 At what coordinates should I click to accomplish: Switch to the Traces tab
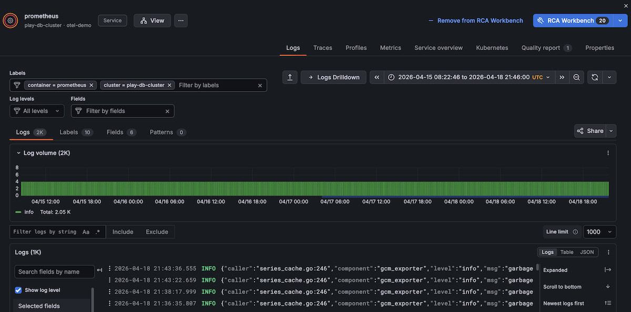click(323, 48)
